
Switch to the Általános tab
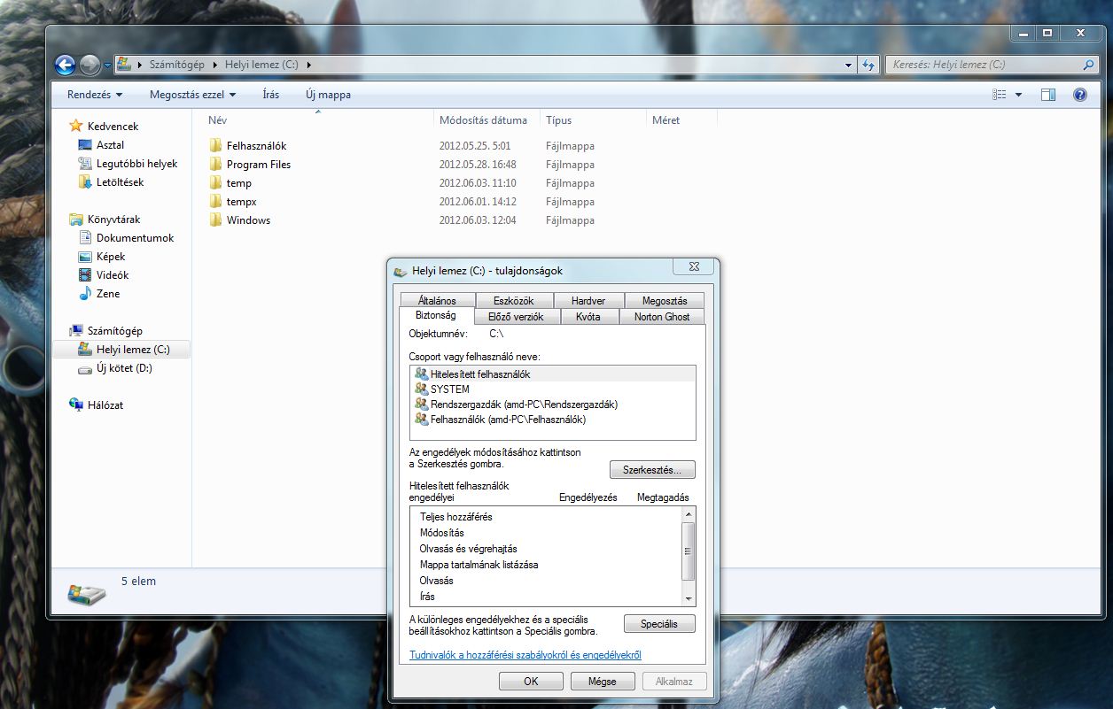[437, 301]
